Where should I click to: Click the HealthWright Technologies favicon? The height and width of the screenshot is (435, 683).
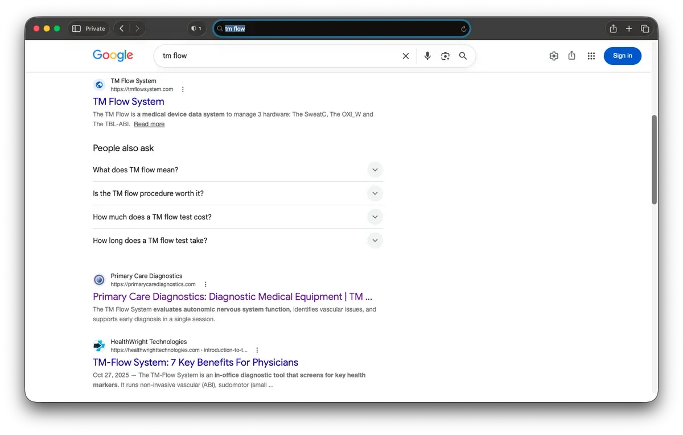click(x=99, y=346)
